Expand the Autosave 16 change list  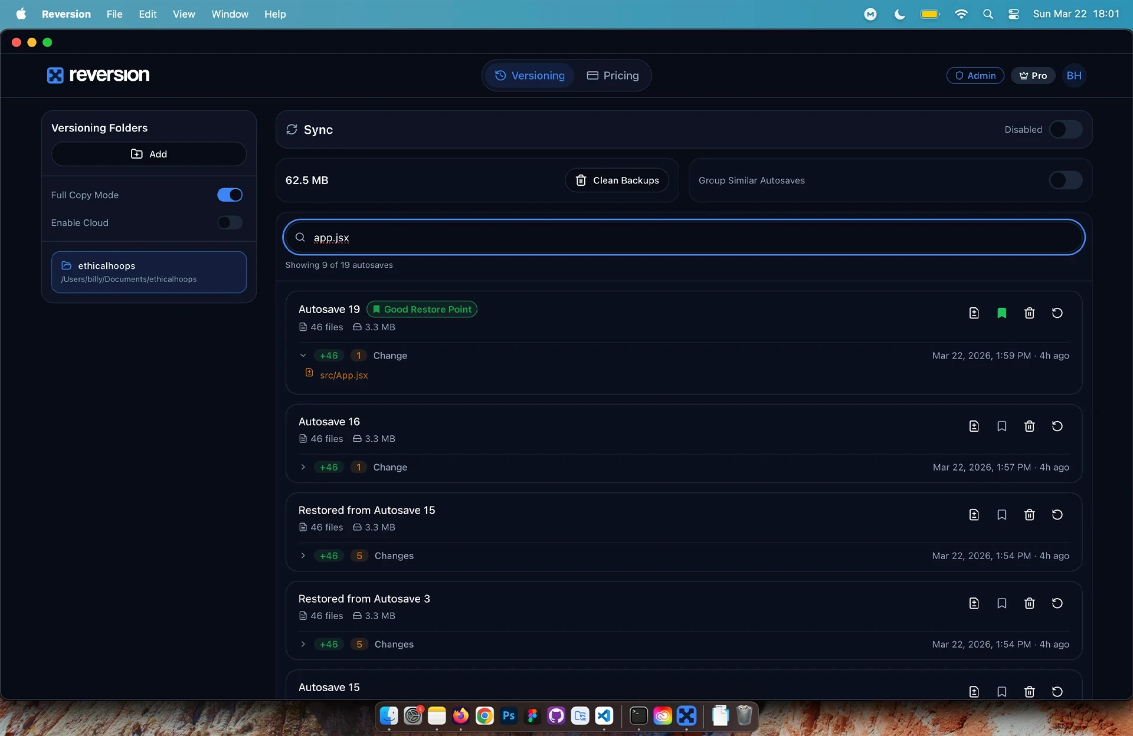pyautogui.click(x=303, y=467)
